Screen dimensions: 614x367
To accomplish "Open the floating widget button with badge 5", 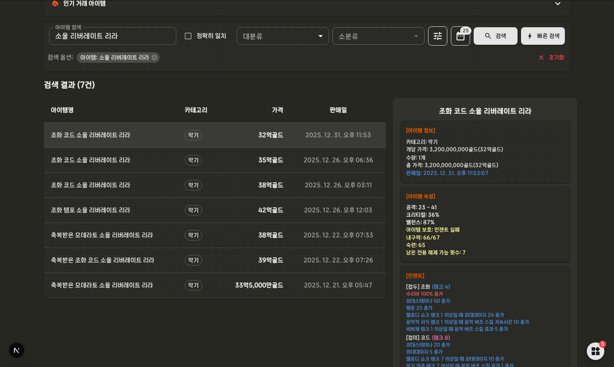I will 596,351.
